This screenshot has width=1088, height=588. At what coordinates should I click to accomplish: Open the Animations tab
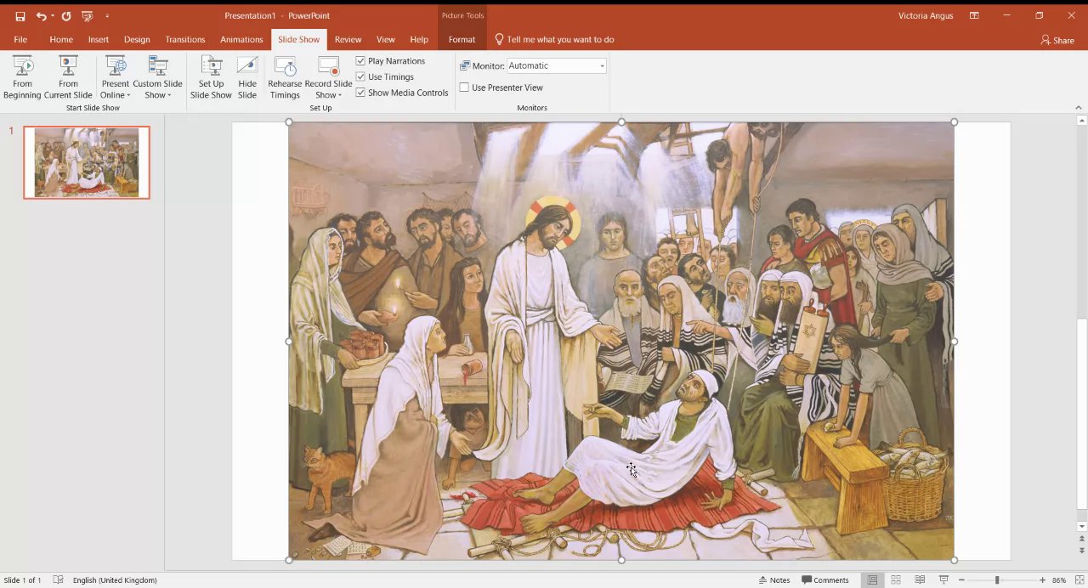point(241,39)
